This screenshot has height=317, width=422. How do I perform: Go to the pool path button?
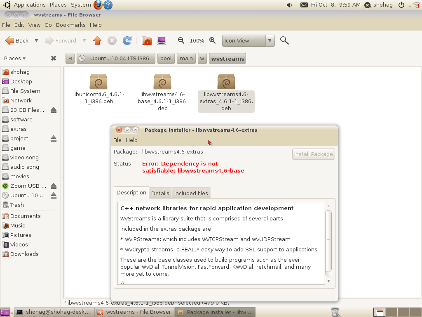click(x=166, y=59)
